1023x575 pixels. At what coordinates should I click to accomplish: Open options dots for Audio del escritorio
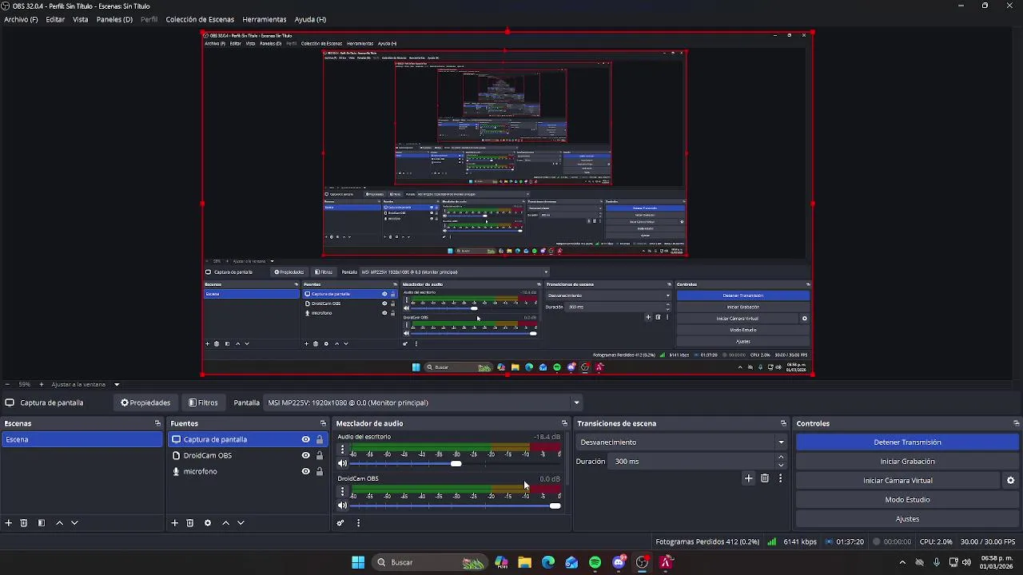click(343, 450)
